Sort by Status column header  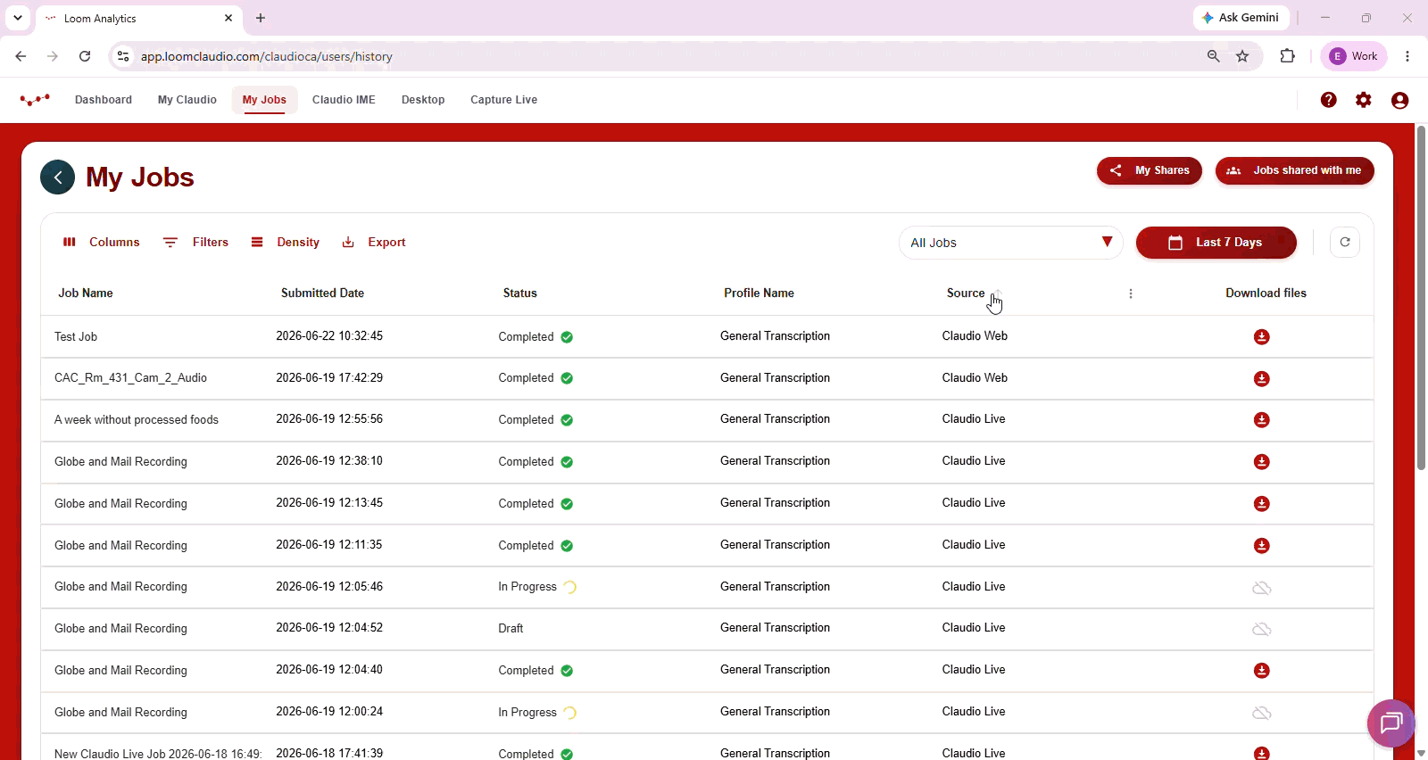[520, 293]
